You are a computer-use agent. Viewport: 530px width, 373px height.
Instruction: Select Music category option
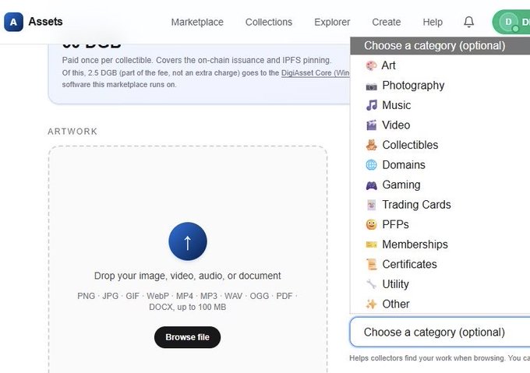(x=440, y=105)
